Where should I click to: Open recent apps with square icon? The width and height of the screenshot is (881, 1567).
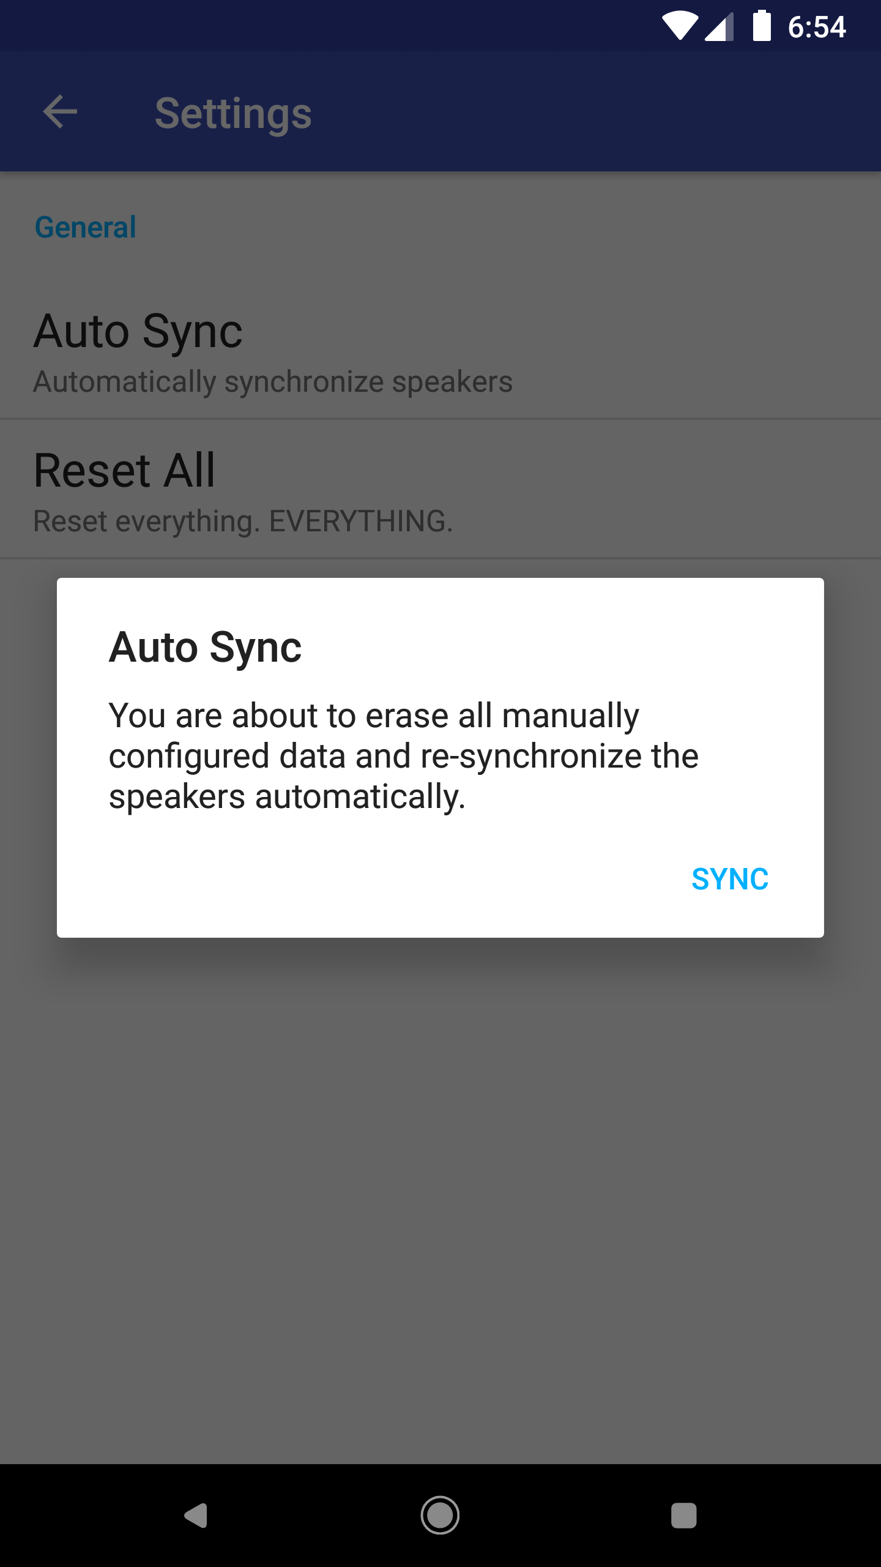(684, 1516)
